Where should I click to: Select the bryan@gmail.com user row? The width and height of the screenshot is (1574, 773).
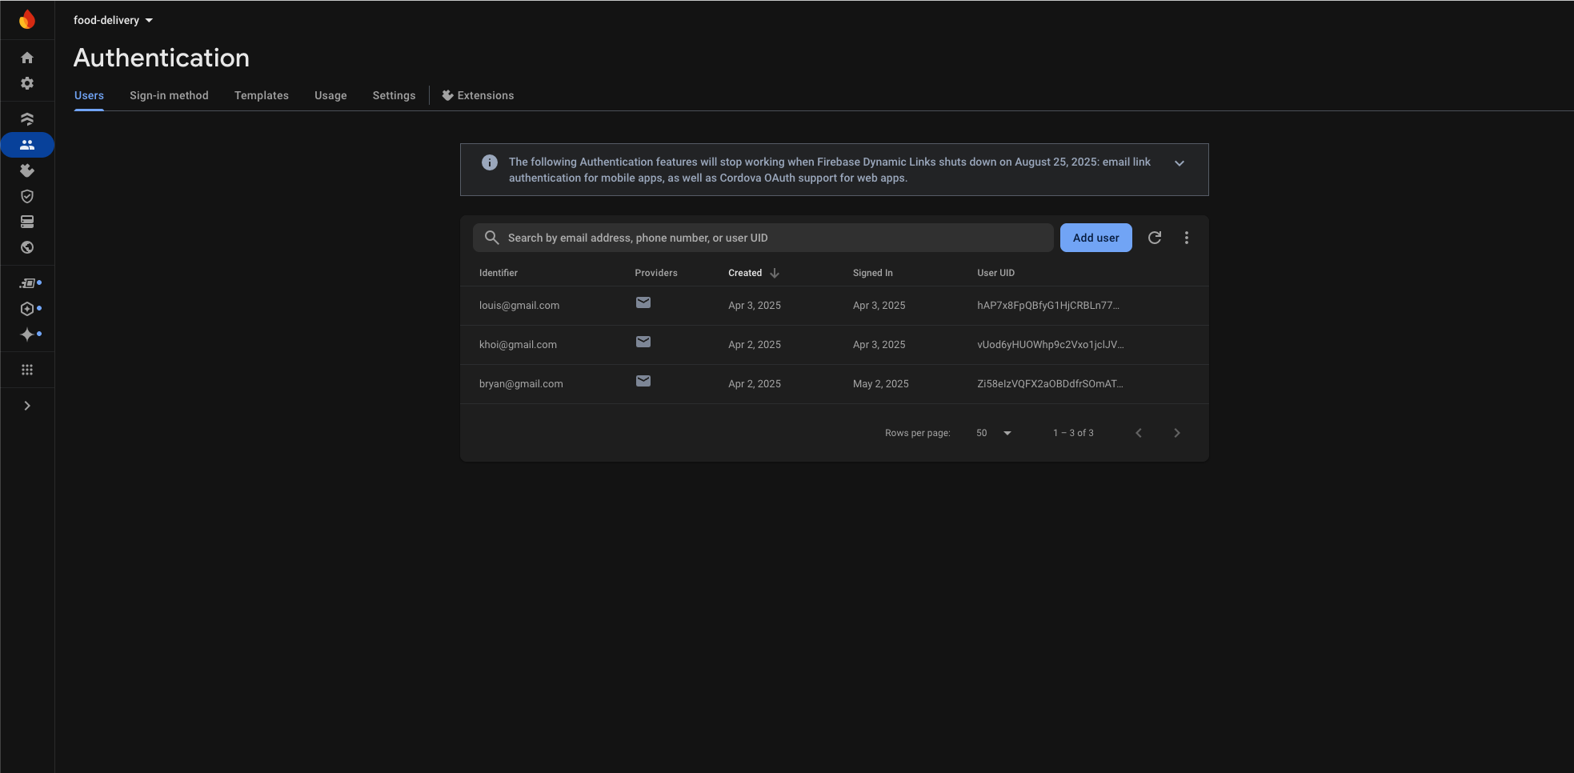(834, 384)
